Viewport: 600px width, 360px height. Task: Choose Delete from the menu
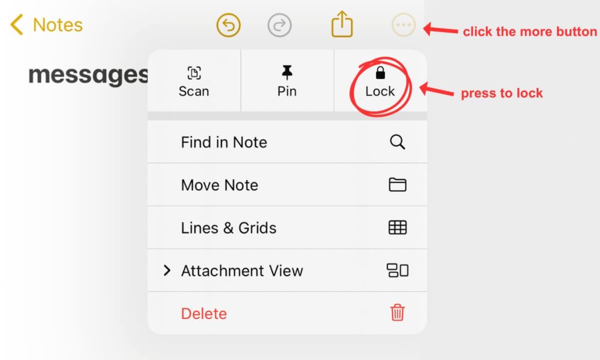coord(204,313)
